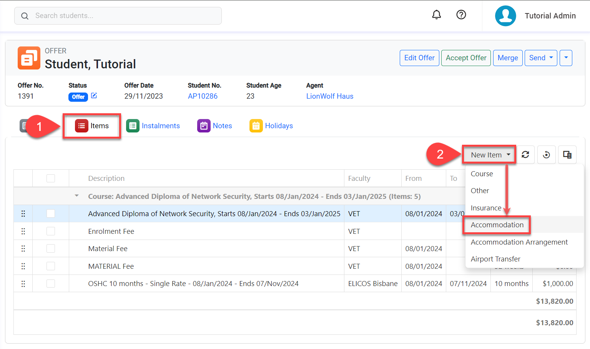Viewport: 590px width, 349px height.
Task: Grab drag handle of Material Fee row
Action: [x=23, y=248]
